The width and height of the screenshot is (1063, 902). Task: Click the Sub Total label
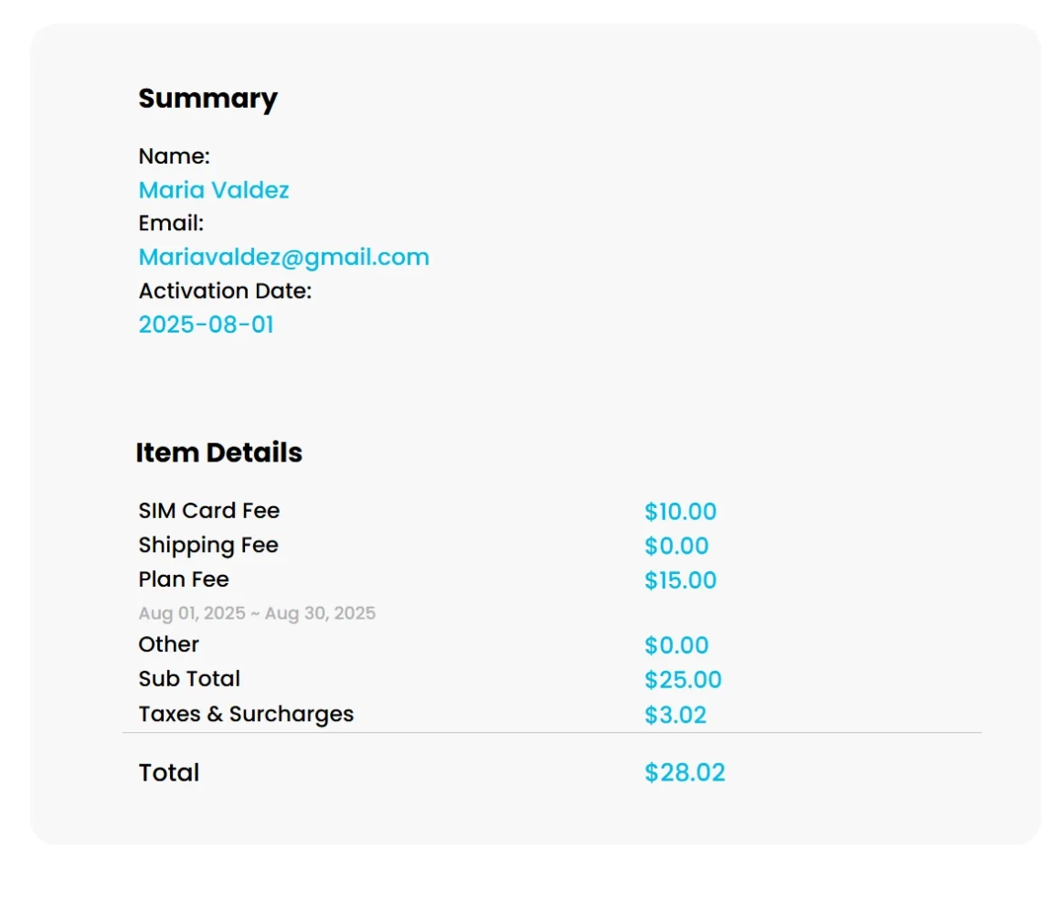pyautogui.click(x=189, y=679)
